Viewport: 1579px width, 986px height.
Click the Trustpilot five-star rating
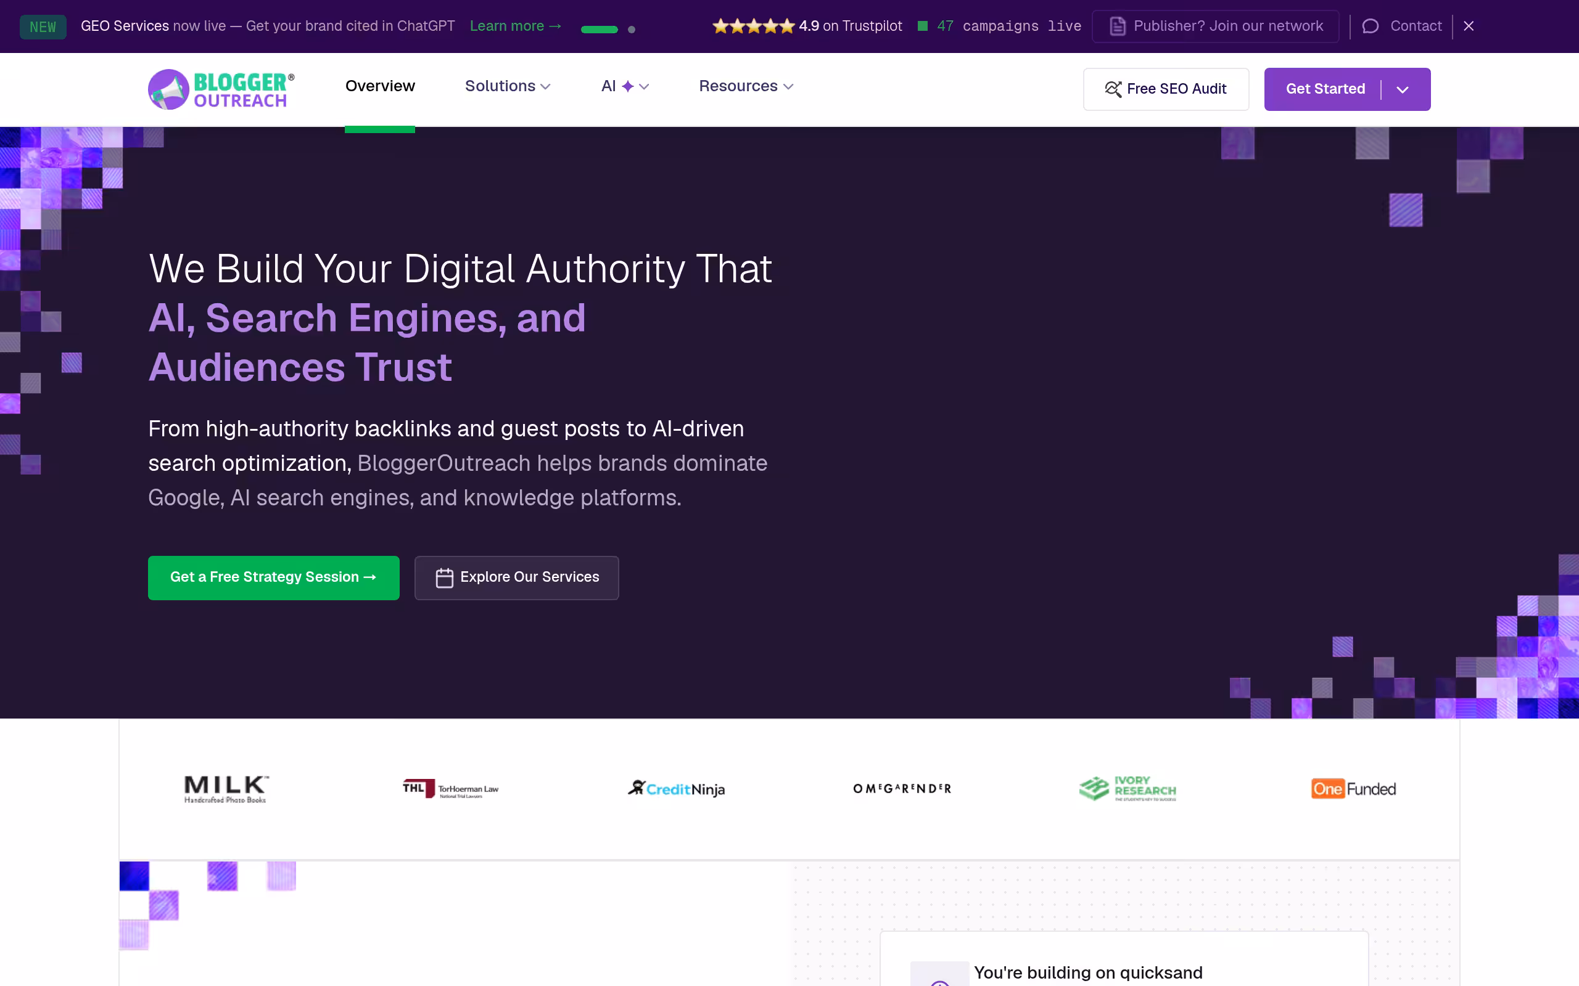(x=753, y=26)
